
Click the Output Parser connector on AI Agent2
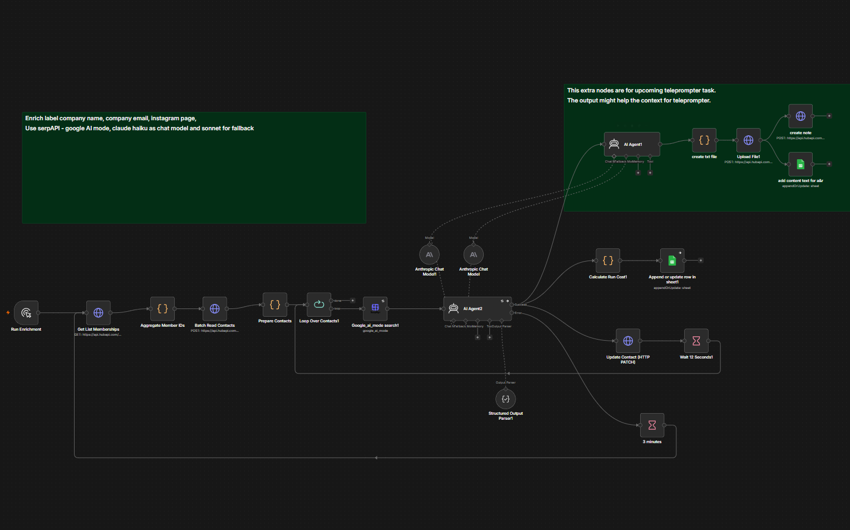[502, 321]
